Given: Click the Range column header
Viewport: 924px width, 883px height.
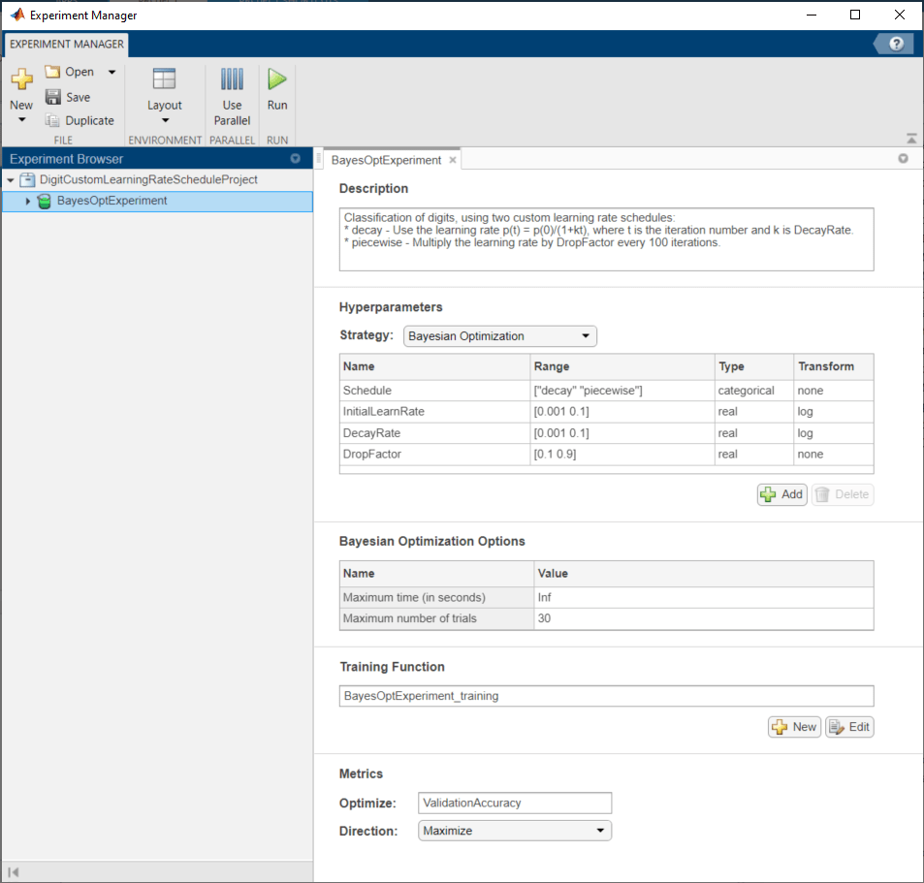Looking at the screenshot, I should [x=622, y=366].
